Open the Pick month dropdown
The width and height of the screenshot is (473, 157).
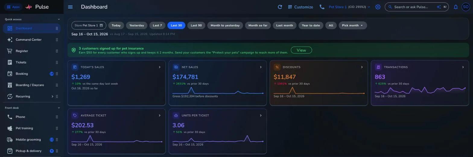[353, 25]
